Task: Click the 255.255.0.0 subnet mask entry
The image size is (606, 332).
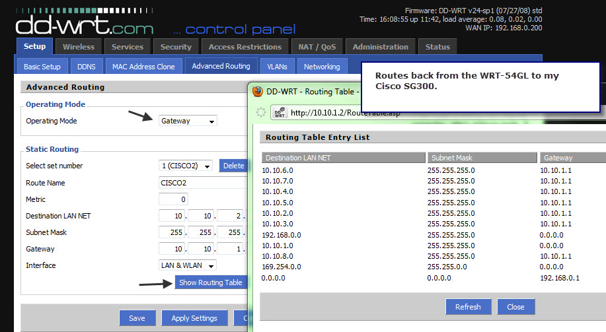Action: point(447,267)
